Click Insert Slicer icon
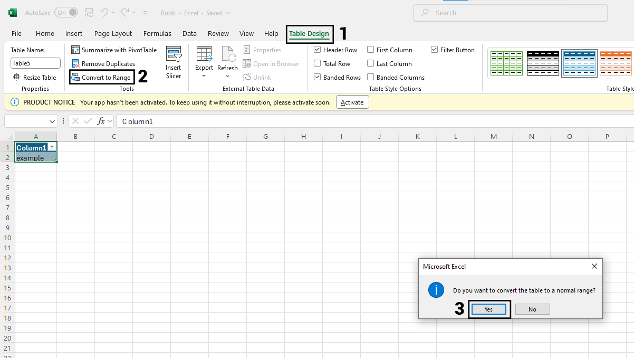Image resolution: width=634 pixels, height=358 pixels. [x=174, y=55]
